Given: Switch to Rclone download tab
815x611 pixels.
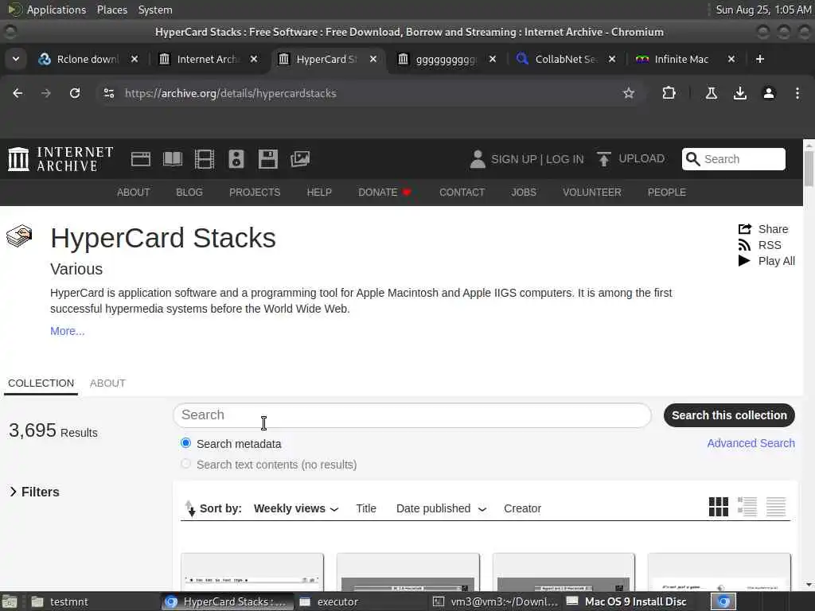Looking at the screenshot, I should (x=88, y=59).
